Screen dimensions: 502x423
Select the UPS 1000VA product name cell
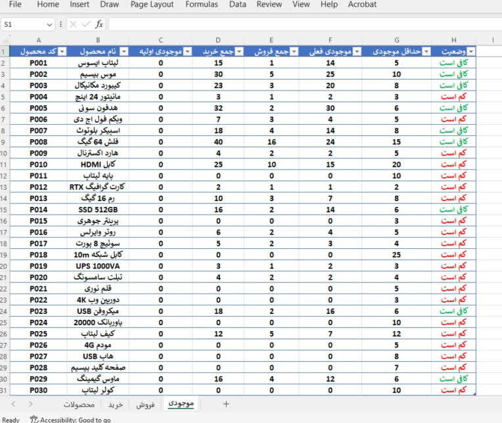click(98, 266)
